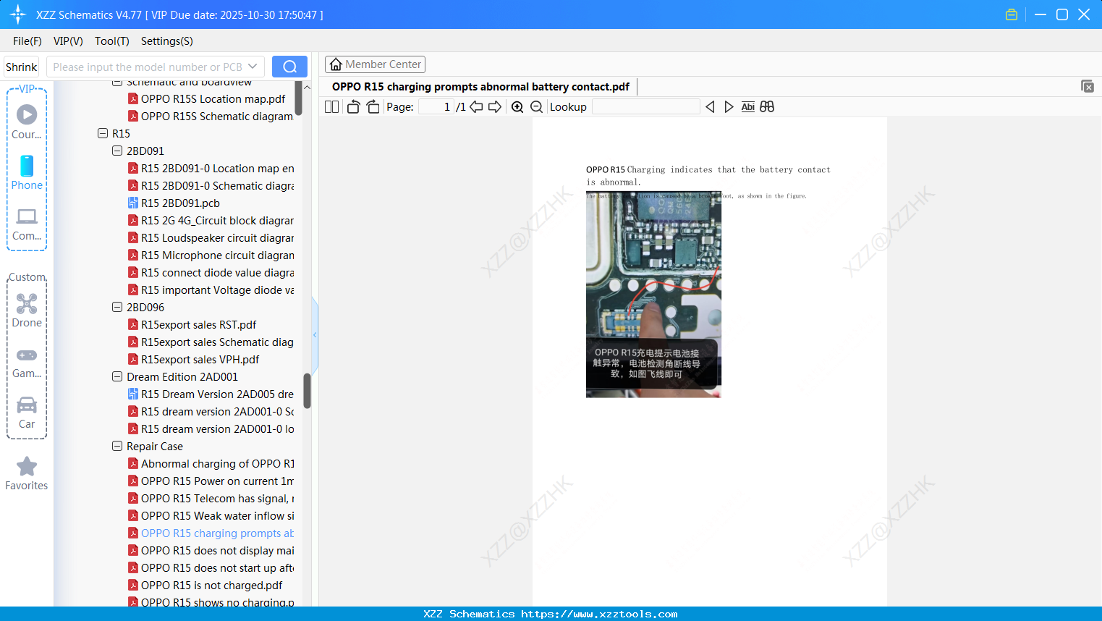The image size is (1102, 621).
Task: Rotate the page counterclockwise
Action: 354,107
